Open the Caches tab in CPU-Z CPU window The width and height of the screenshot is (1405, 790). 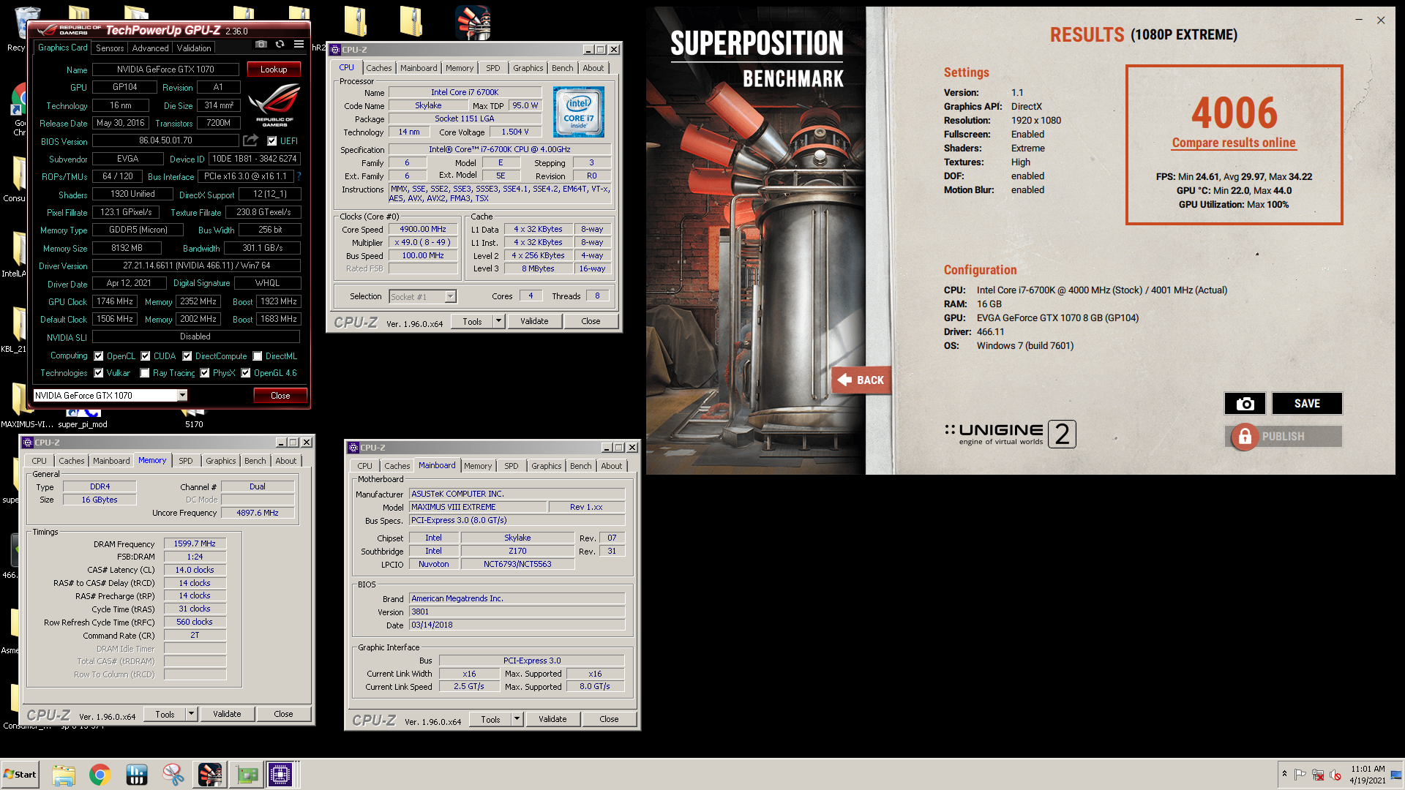379,68
